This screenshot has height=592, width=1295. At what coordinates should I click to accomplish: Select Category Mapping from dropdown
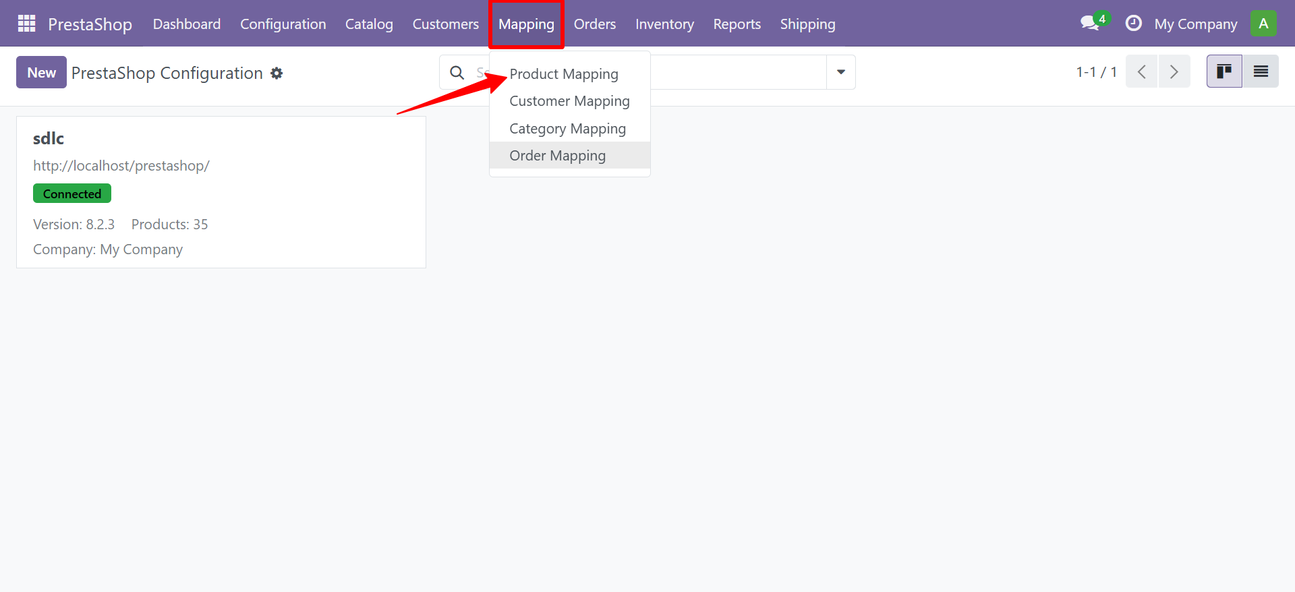pos(570,128)
